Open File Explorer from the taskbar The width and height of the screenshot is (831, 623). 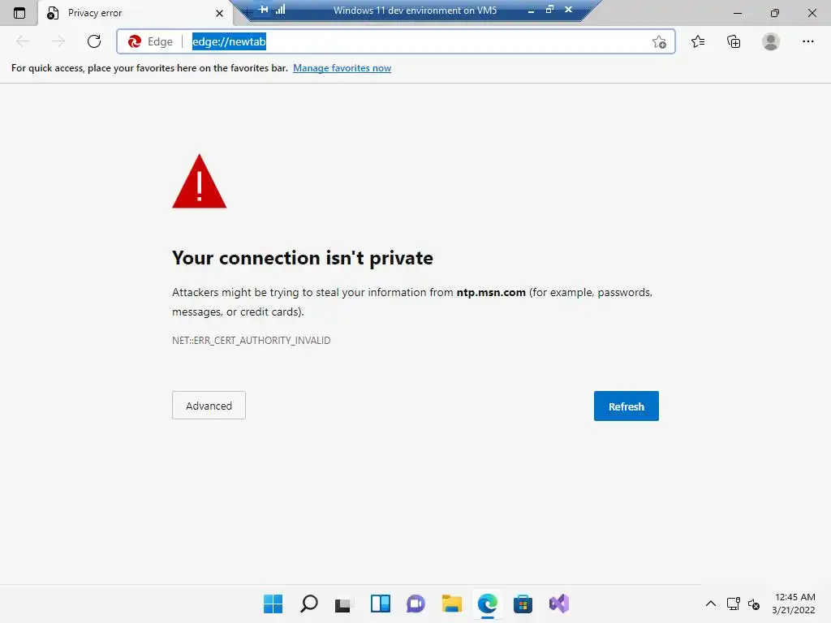coord(451,604)
